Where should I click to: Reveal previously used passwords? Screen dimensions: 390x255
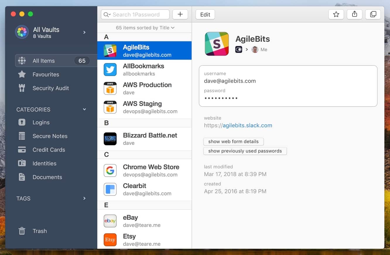pos(245,151)
